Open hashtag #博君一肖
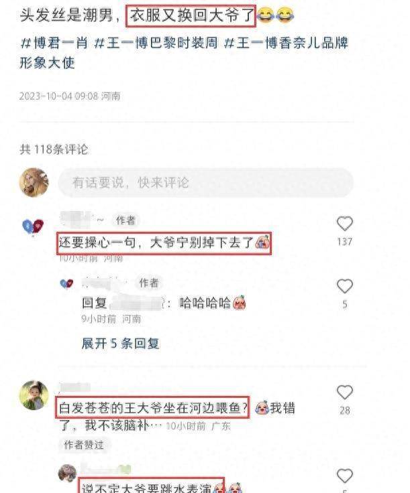Image resolution: width=410 pixels, height=493 pixels. coord(54,43)
